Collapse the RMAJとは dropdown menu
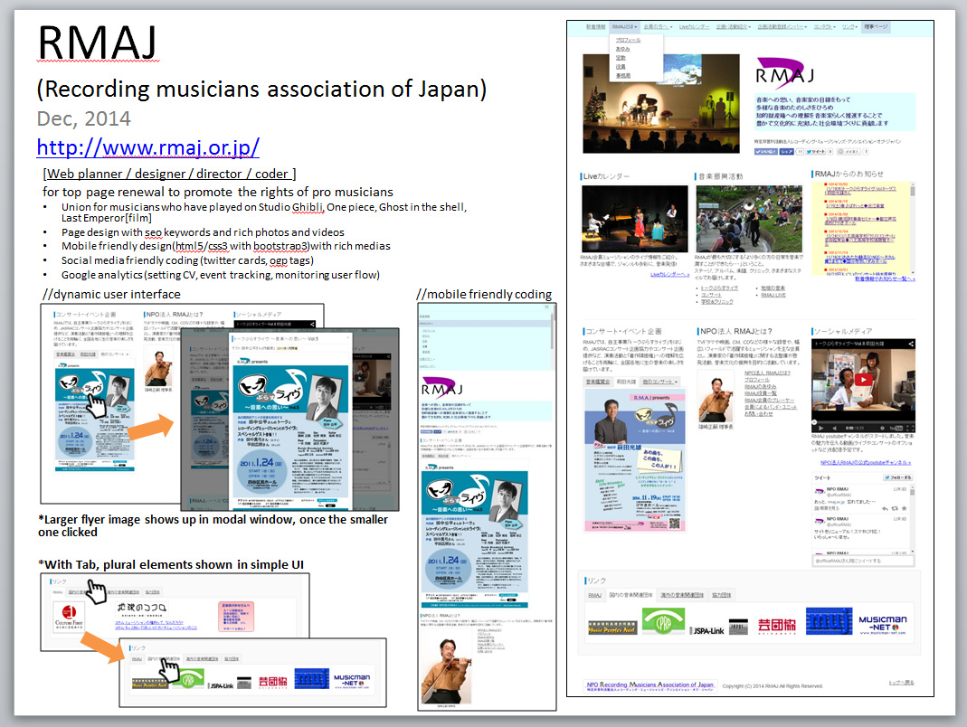The image size is (967, 727). 625,27
